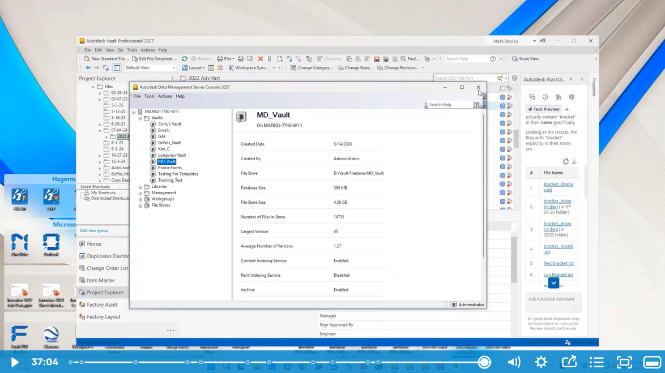Click the Vault Search Help question mark icon
This screenshot has height=373, width=665.
[x=493, y=59]
